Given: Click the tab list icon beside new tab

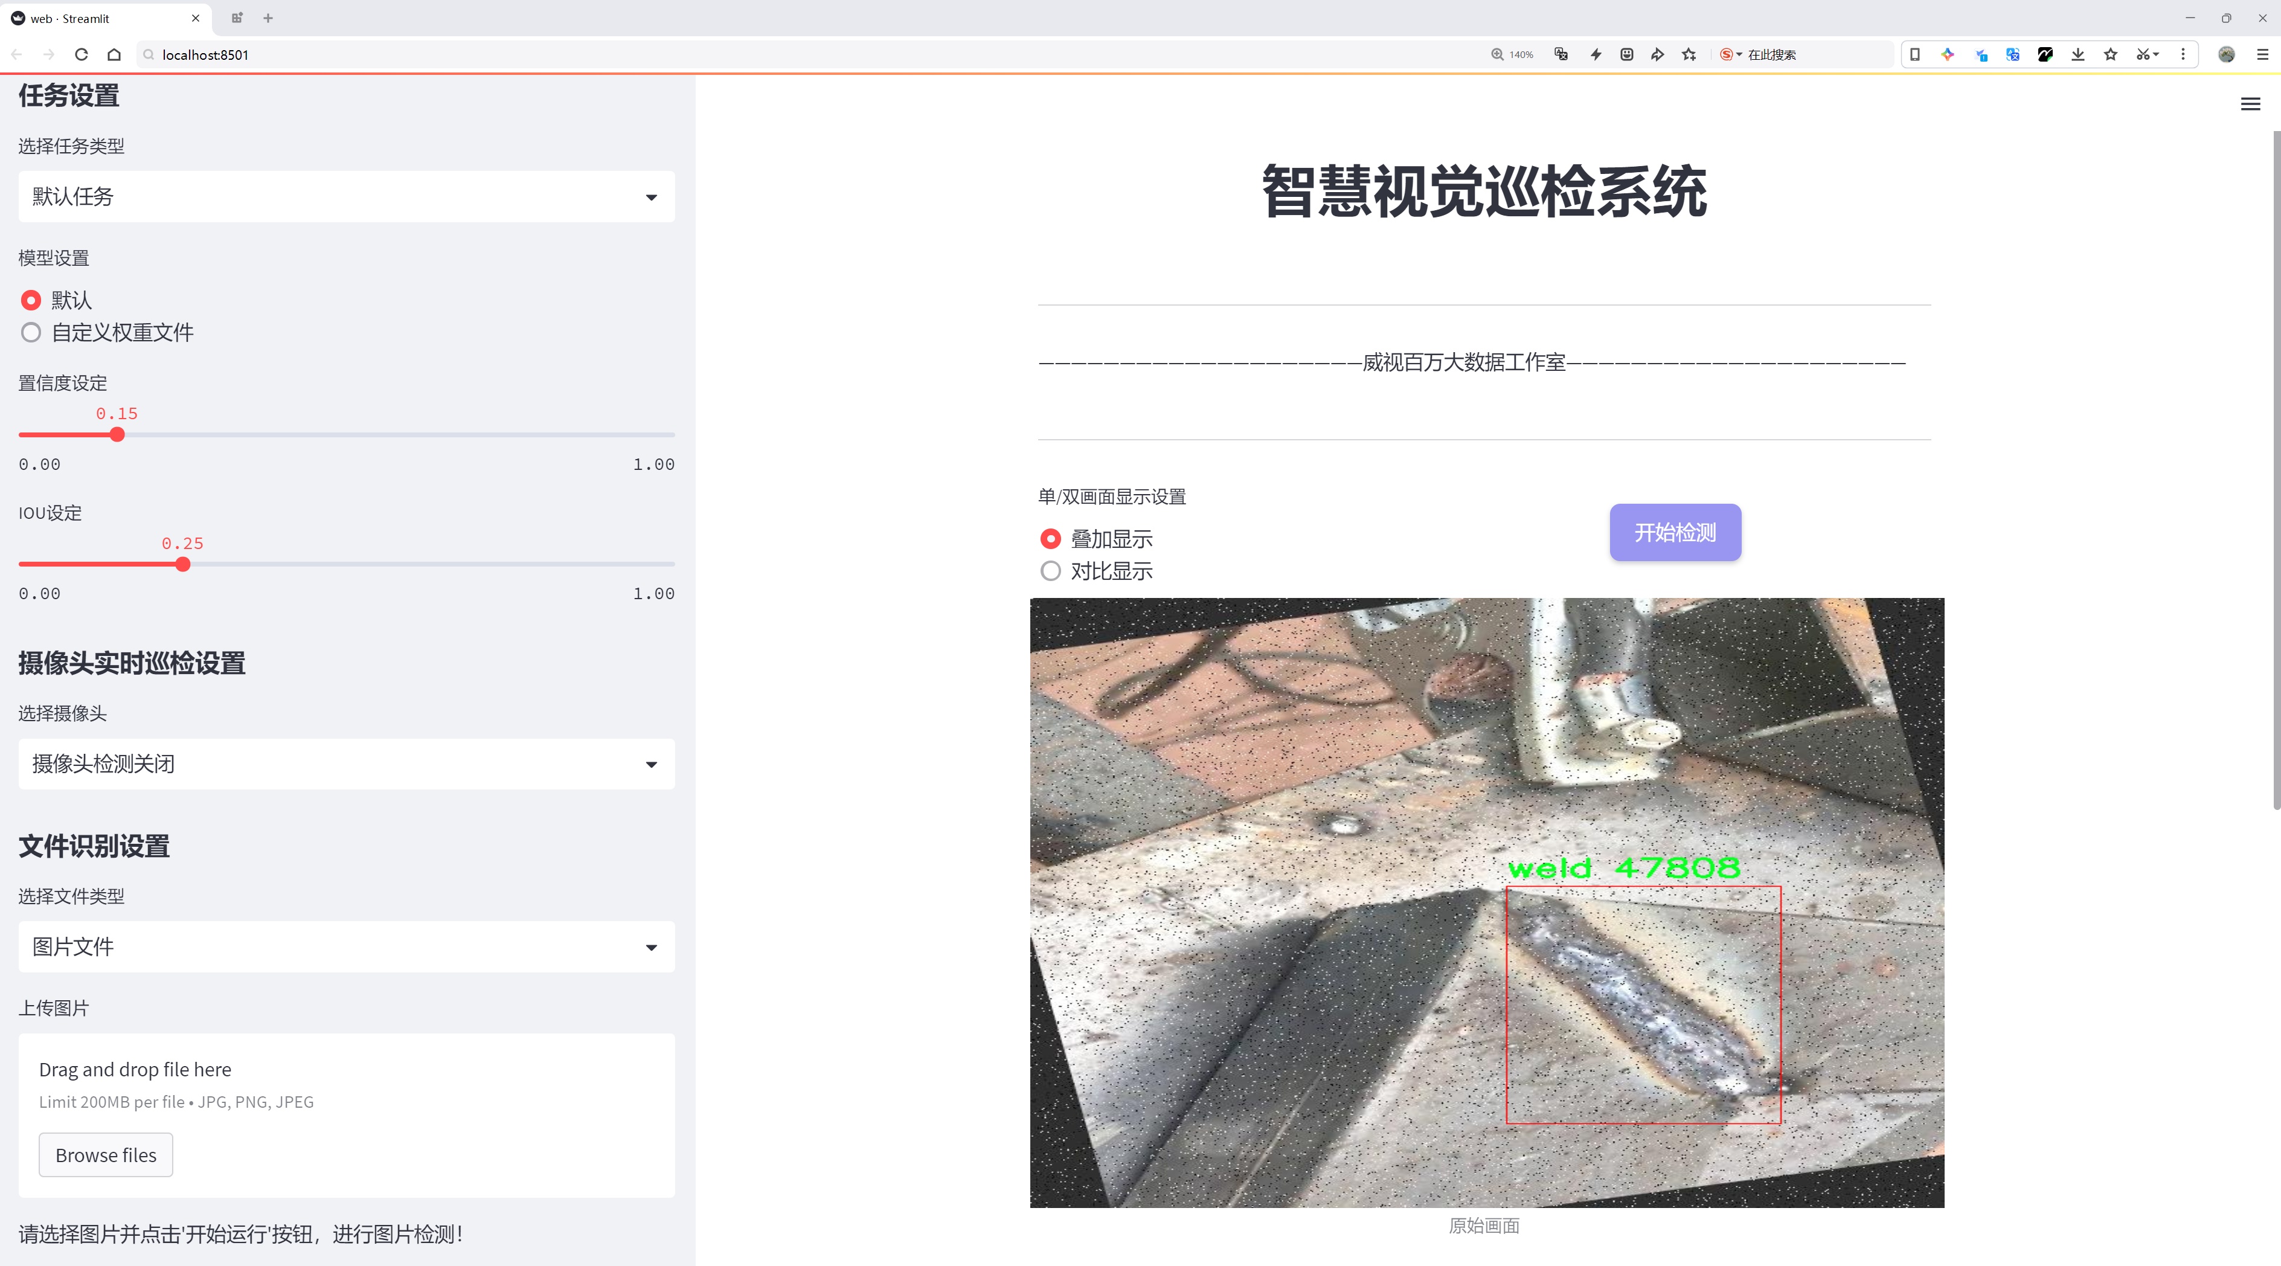Looking at the screenshot, I should click(x=236, y=18).
